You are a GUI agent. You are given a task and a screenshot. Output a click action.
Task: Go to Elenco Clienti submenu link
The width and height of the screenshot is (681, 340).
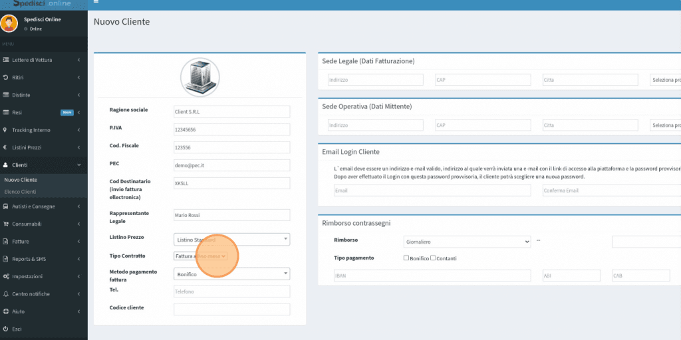point(20,192)
